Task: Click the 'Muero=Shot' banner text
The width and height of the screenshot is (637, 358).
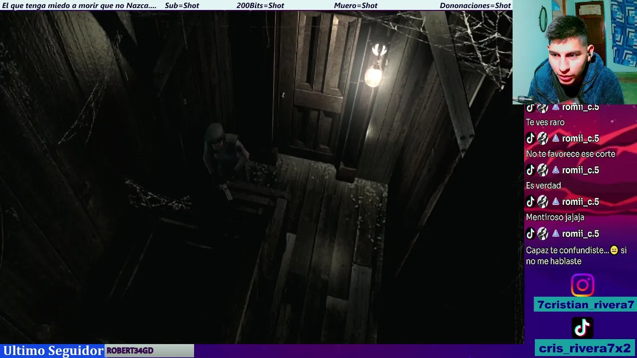Action: tap(356, 5)
